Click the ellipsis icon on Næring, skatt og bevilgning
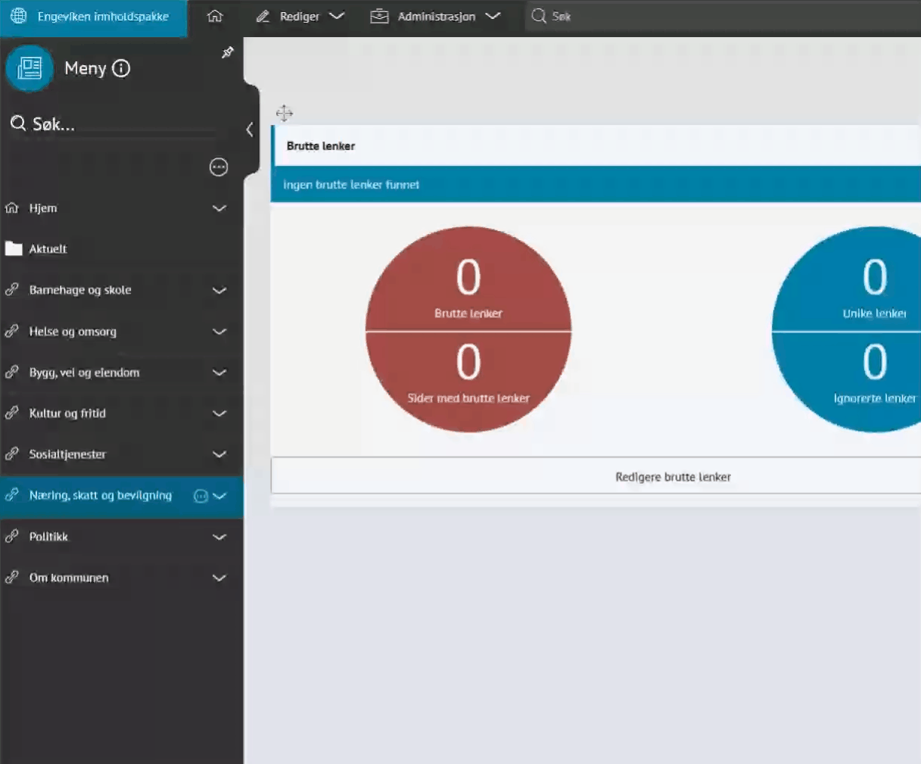921x764 pixels. (x=201, y=496)
